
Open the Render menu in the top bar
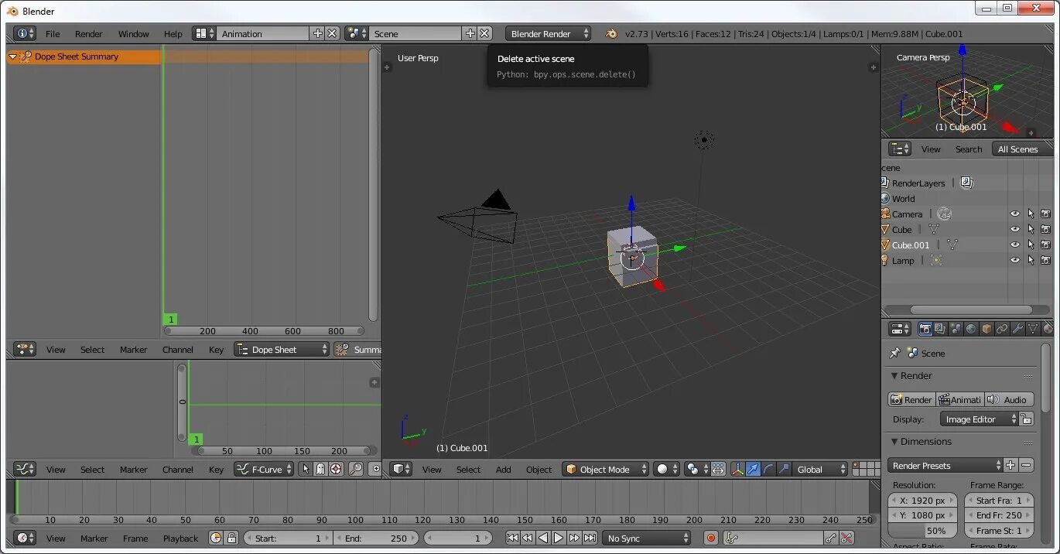(89, 33)
